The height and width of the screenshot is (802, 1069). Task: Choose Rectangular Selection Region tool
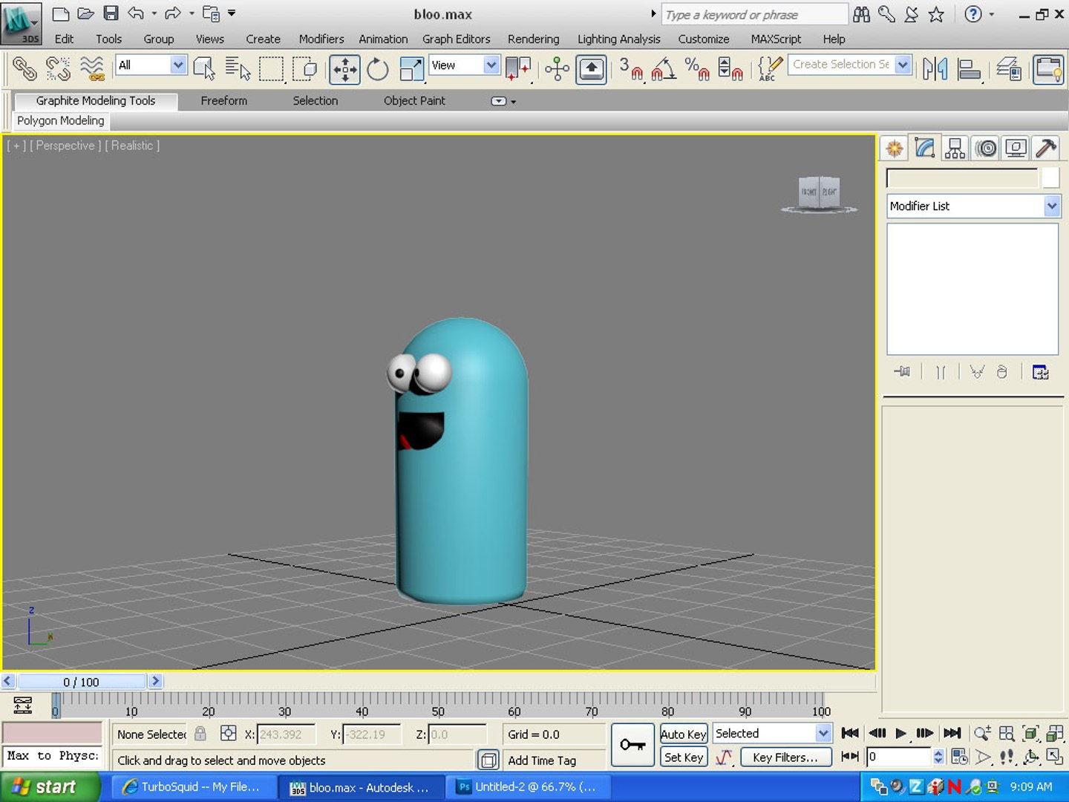(271, 69)
